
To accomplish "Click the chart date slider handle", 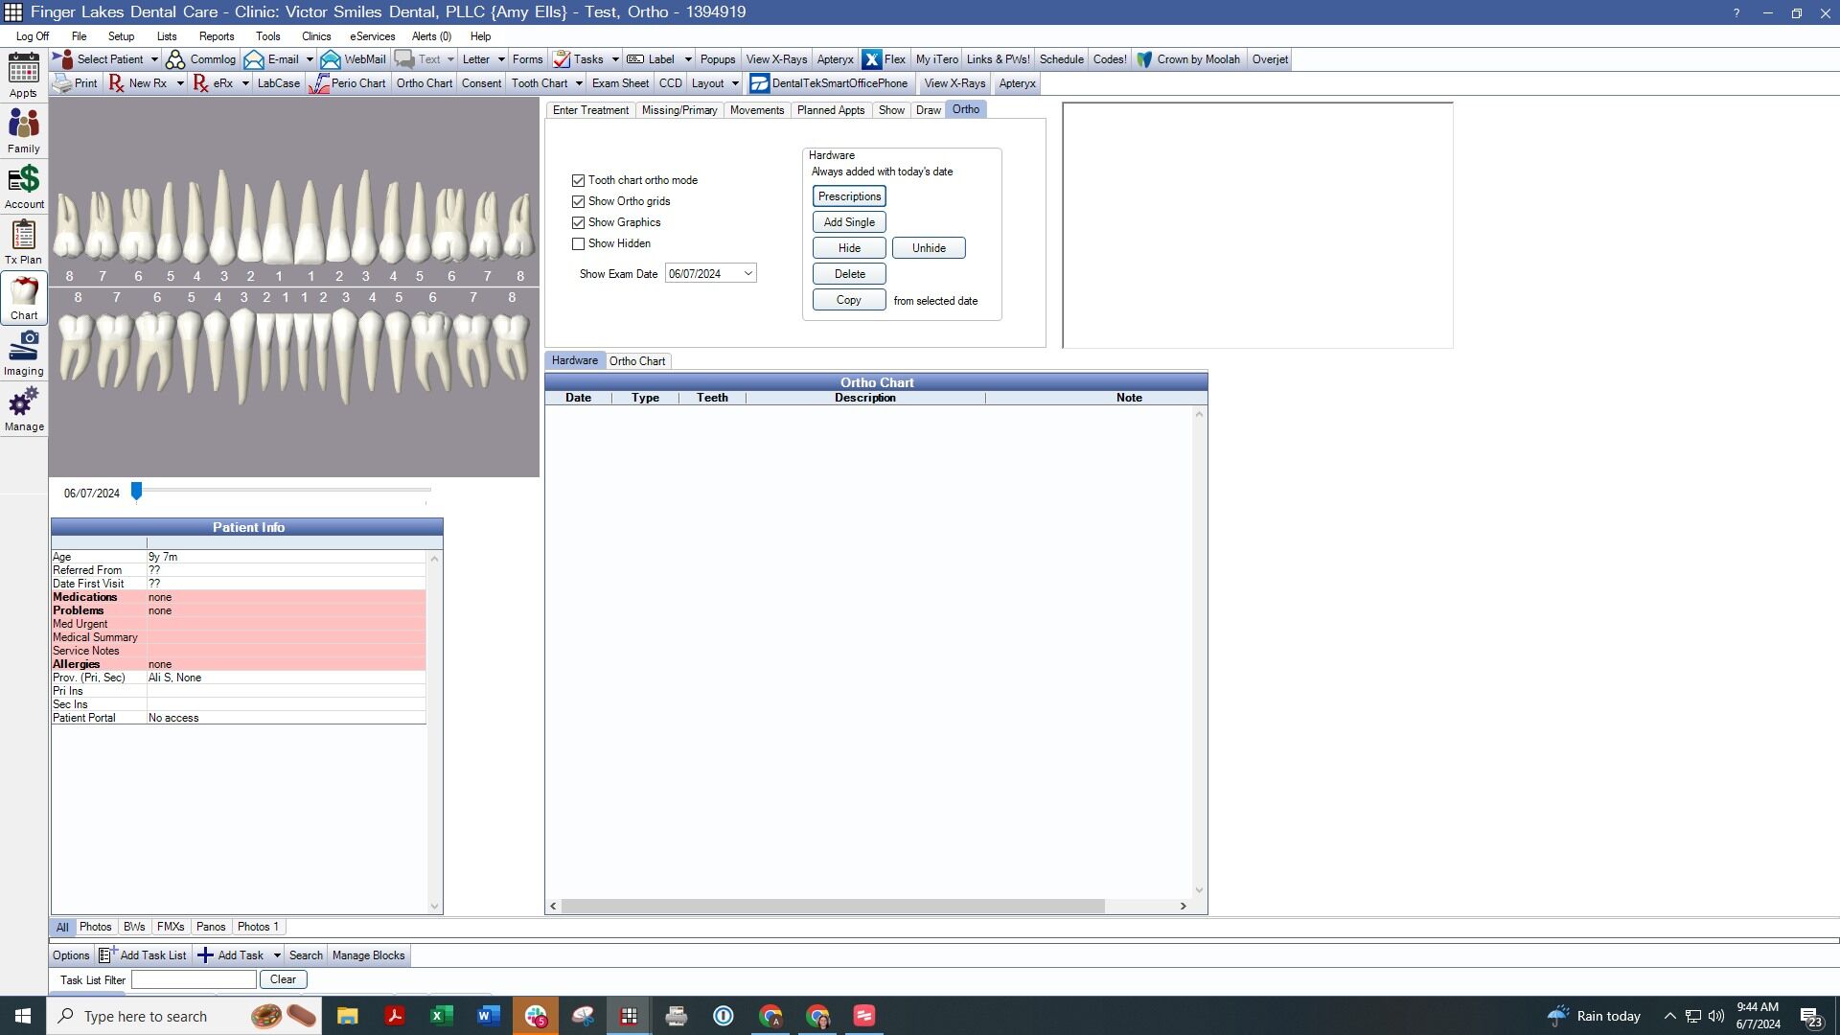I will 136,491.
